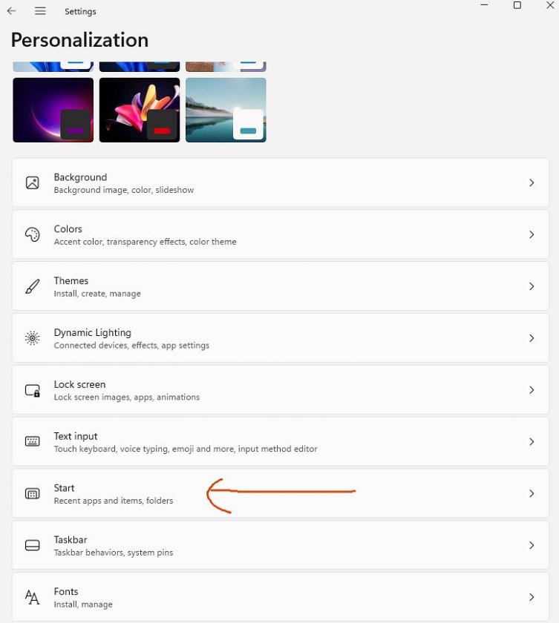Open the Fonts install and manage page

[281, 597]
